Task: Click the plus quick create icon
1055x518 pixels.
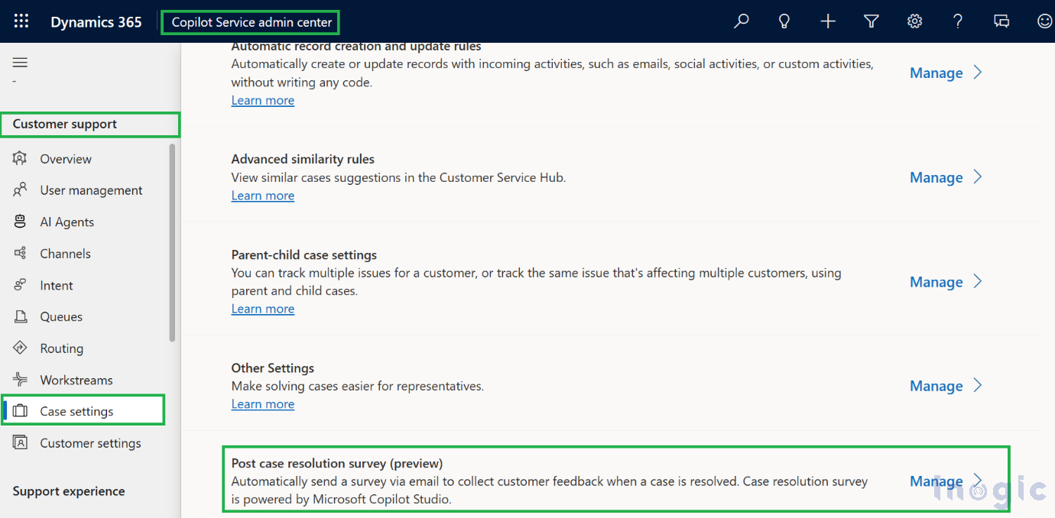Action: pyautogui.click(x=827, y=21)
